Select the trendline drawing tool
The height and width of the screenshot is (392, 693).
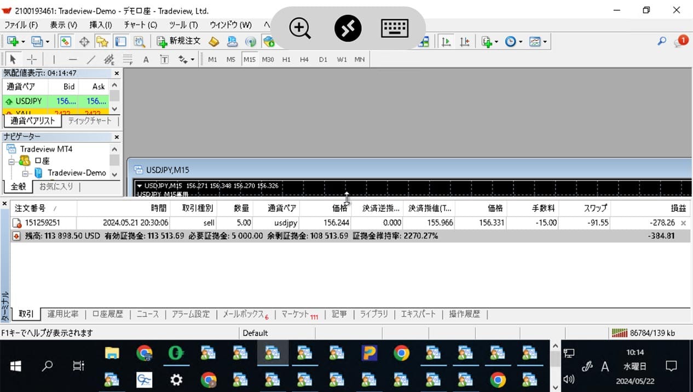[91, 59]
